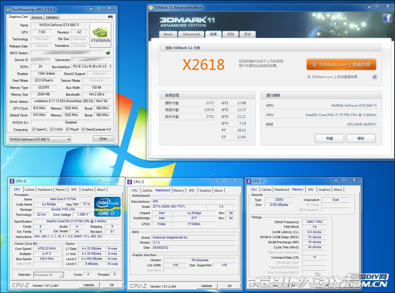Open Graphics tab in the CPU-Z Mainboard window
The image size is (395, 293).
pos(205,190)
